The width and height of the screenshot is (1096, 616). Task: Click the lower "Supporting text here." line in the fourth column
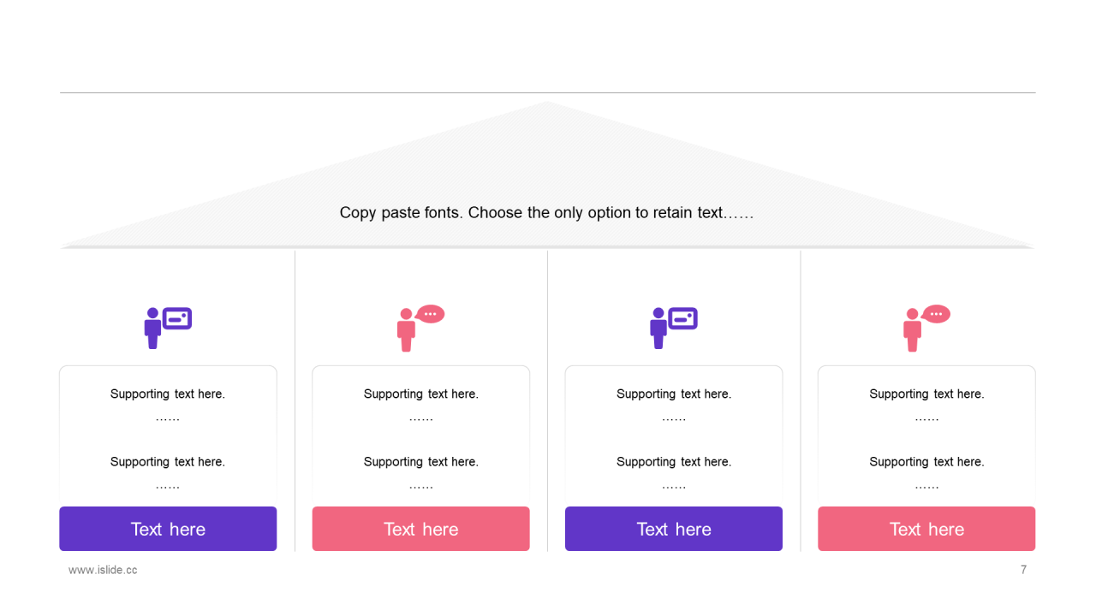[926, 462]
